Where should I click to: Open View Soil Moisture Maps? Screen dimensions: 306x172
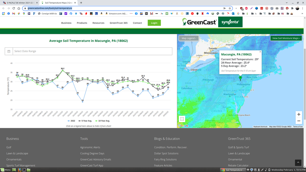286,38
